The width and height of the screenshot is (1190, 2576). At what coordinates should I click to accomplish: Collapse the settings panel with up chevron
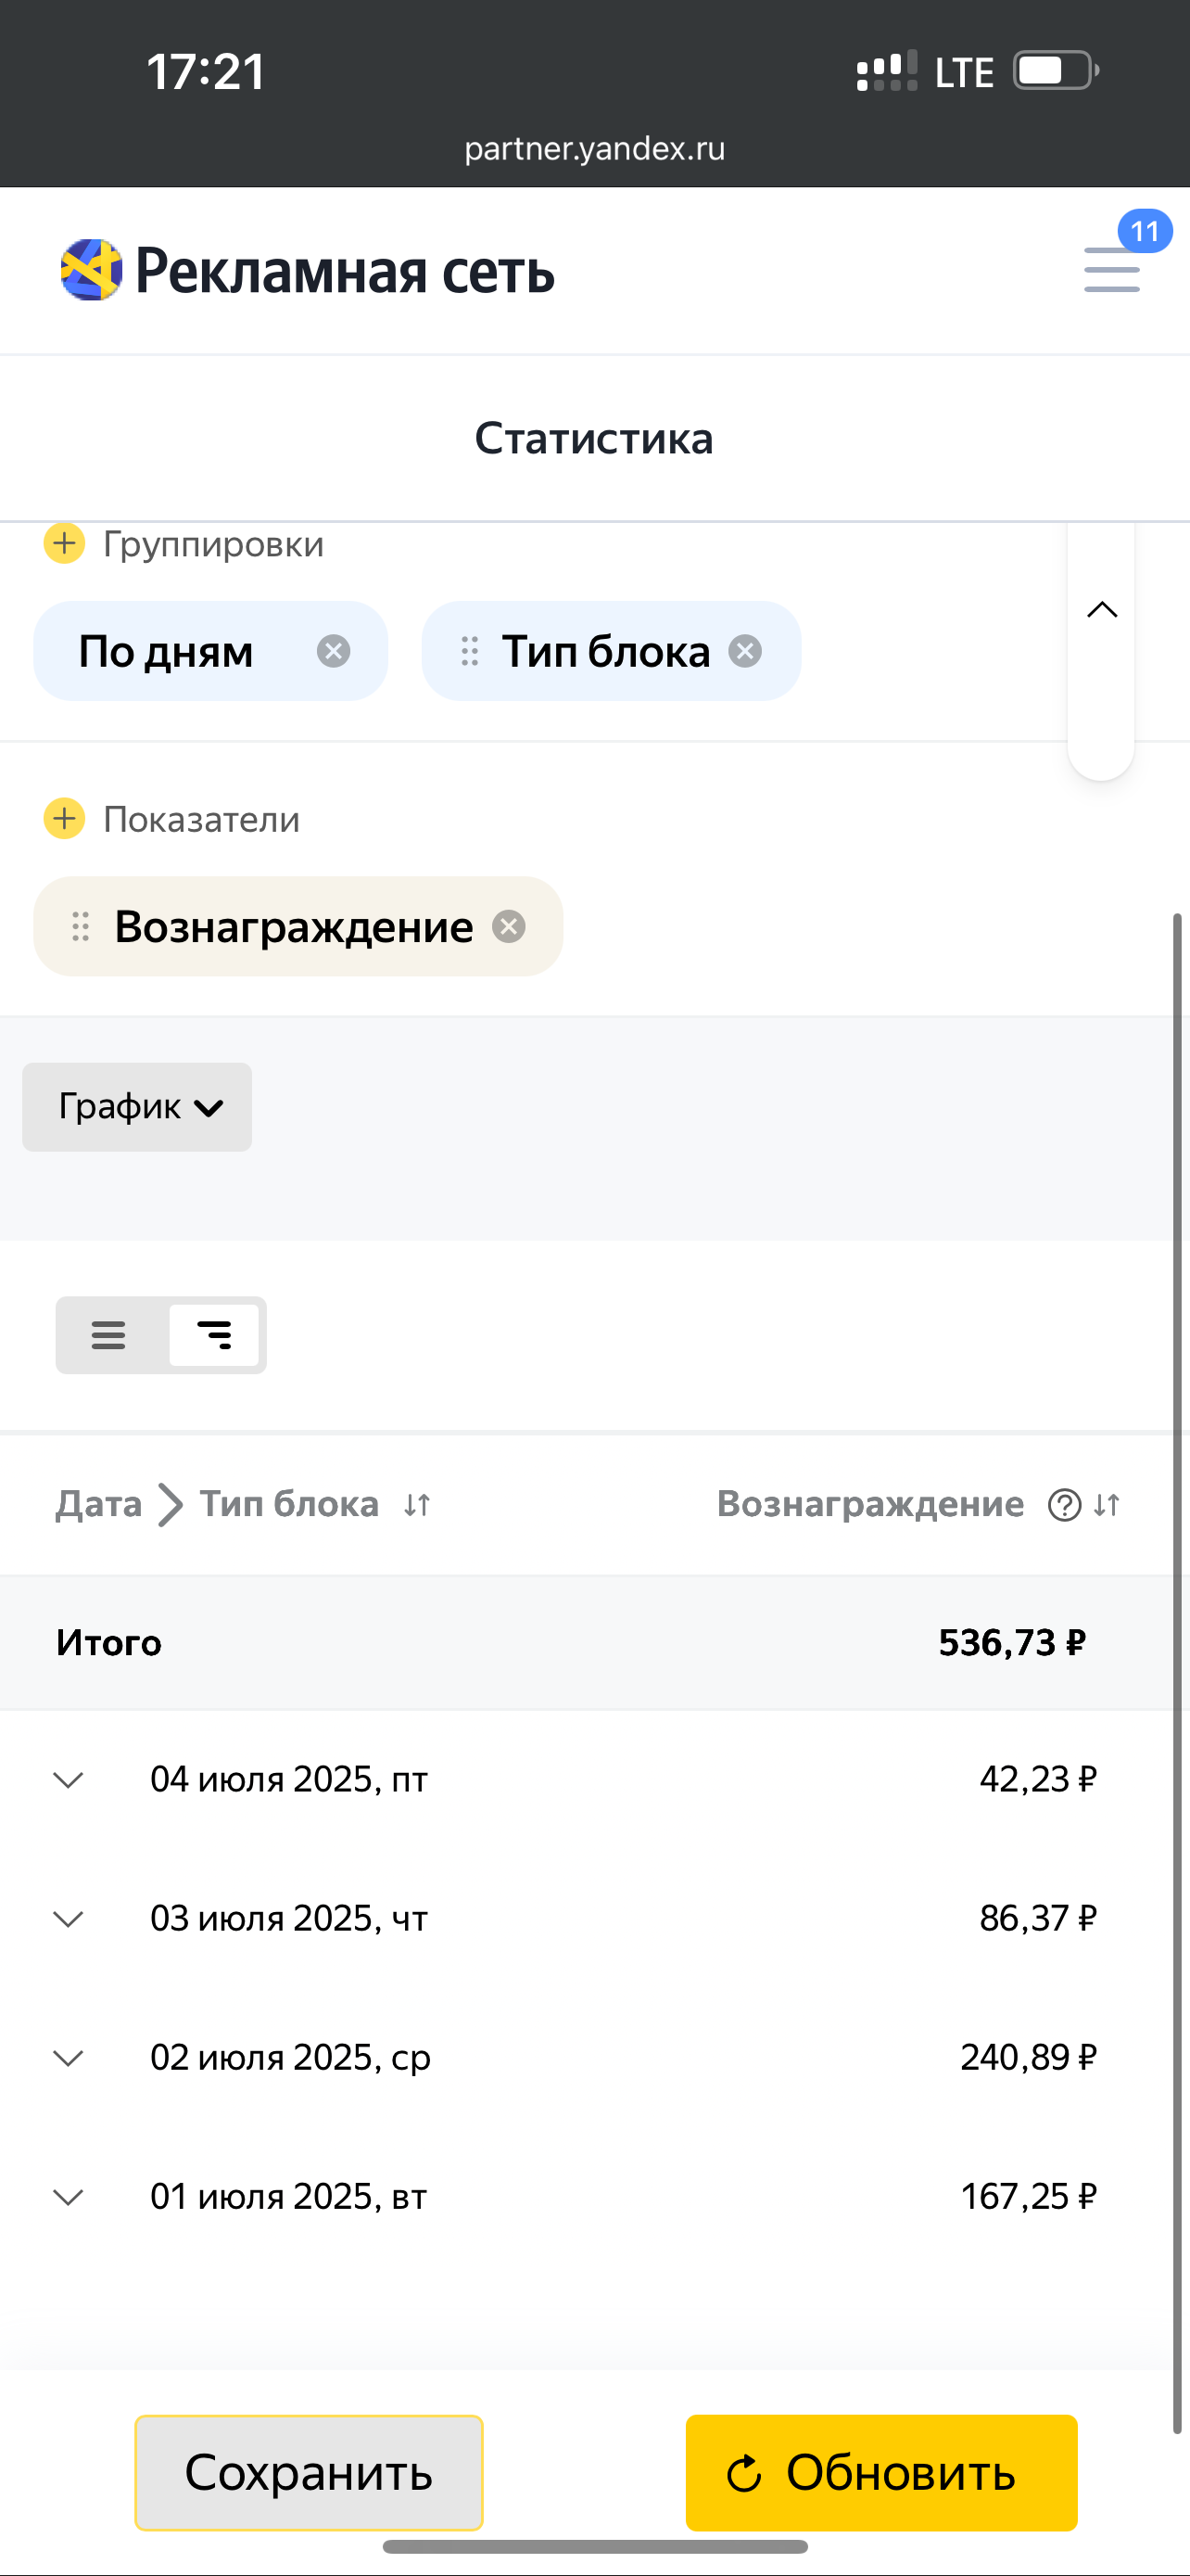(x=1101, y=610)
